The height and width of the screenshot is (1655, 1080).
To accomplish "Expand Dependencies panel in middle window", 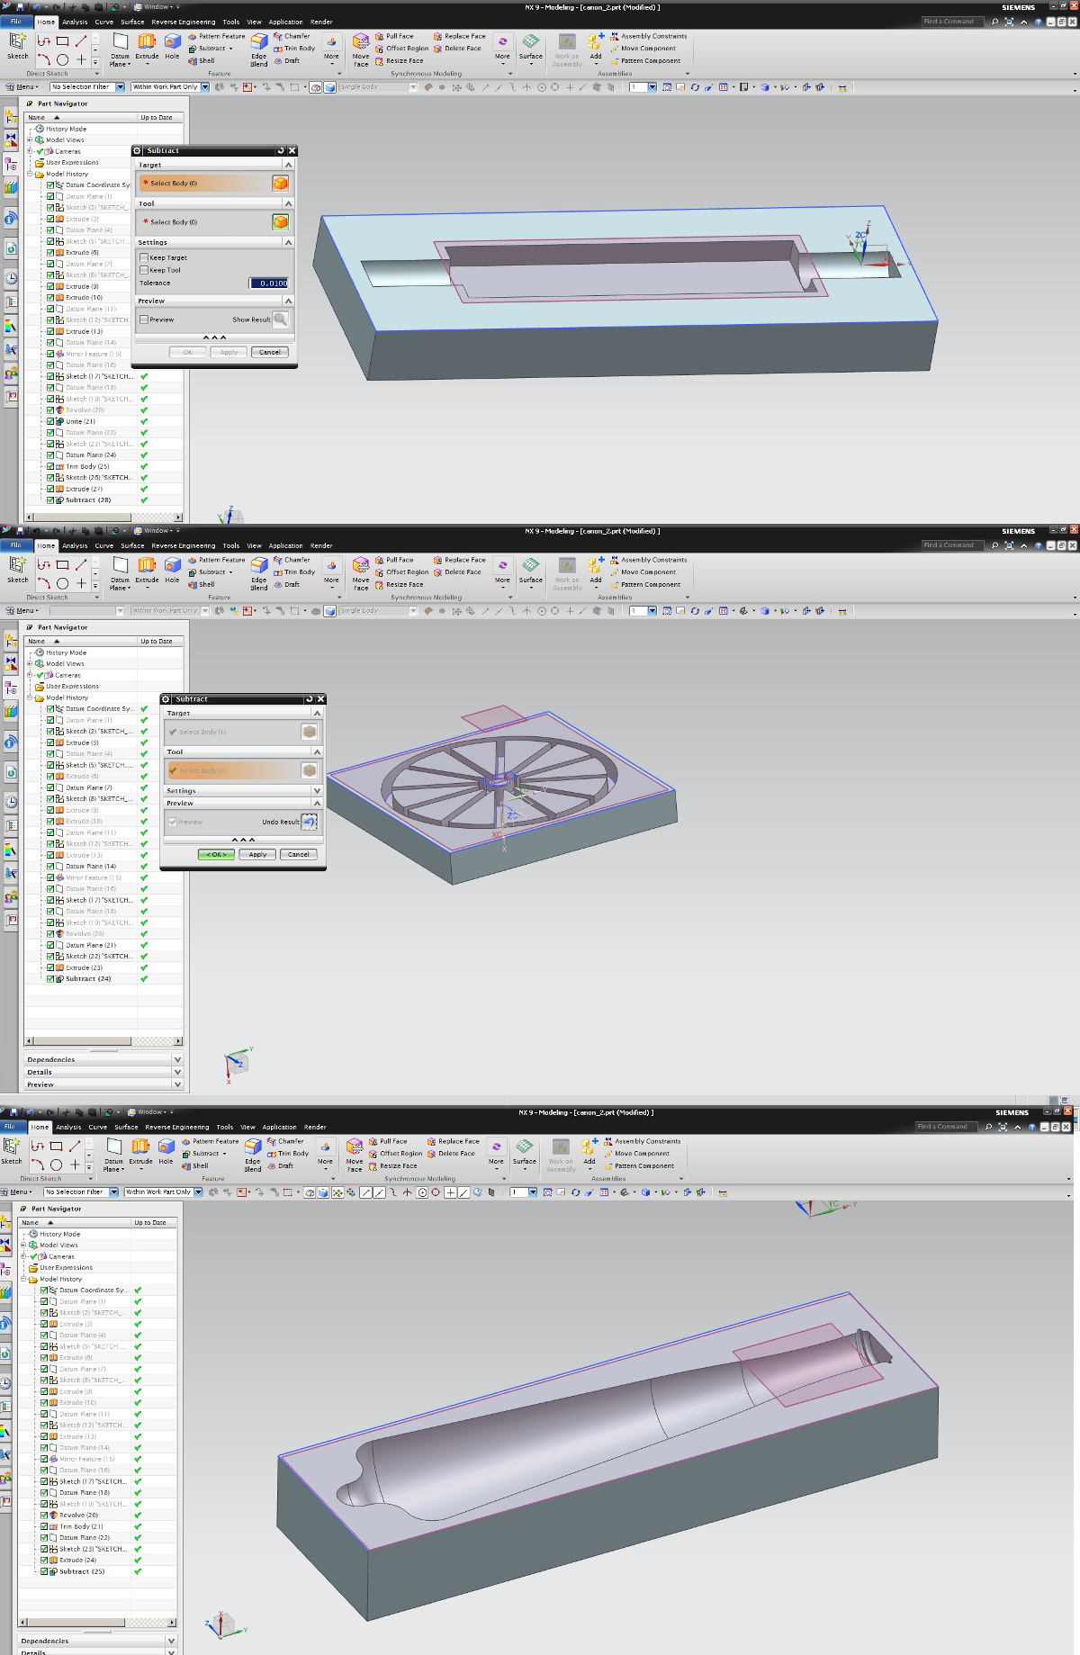I will (x=177, y=1060).
